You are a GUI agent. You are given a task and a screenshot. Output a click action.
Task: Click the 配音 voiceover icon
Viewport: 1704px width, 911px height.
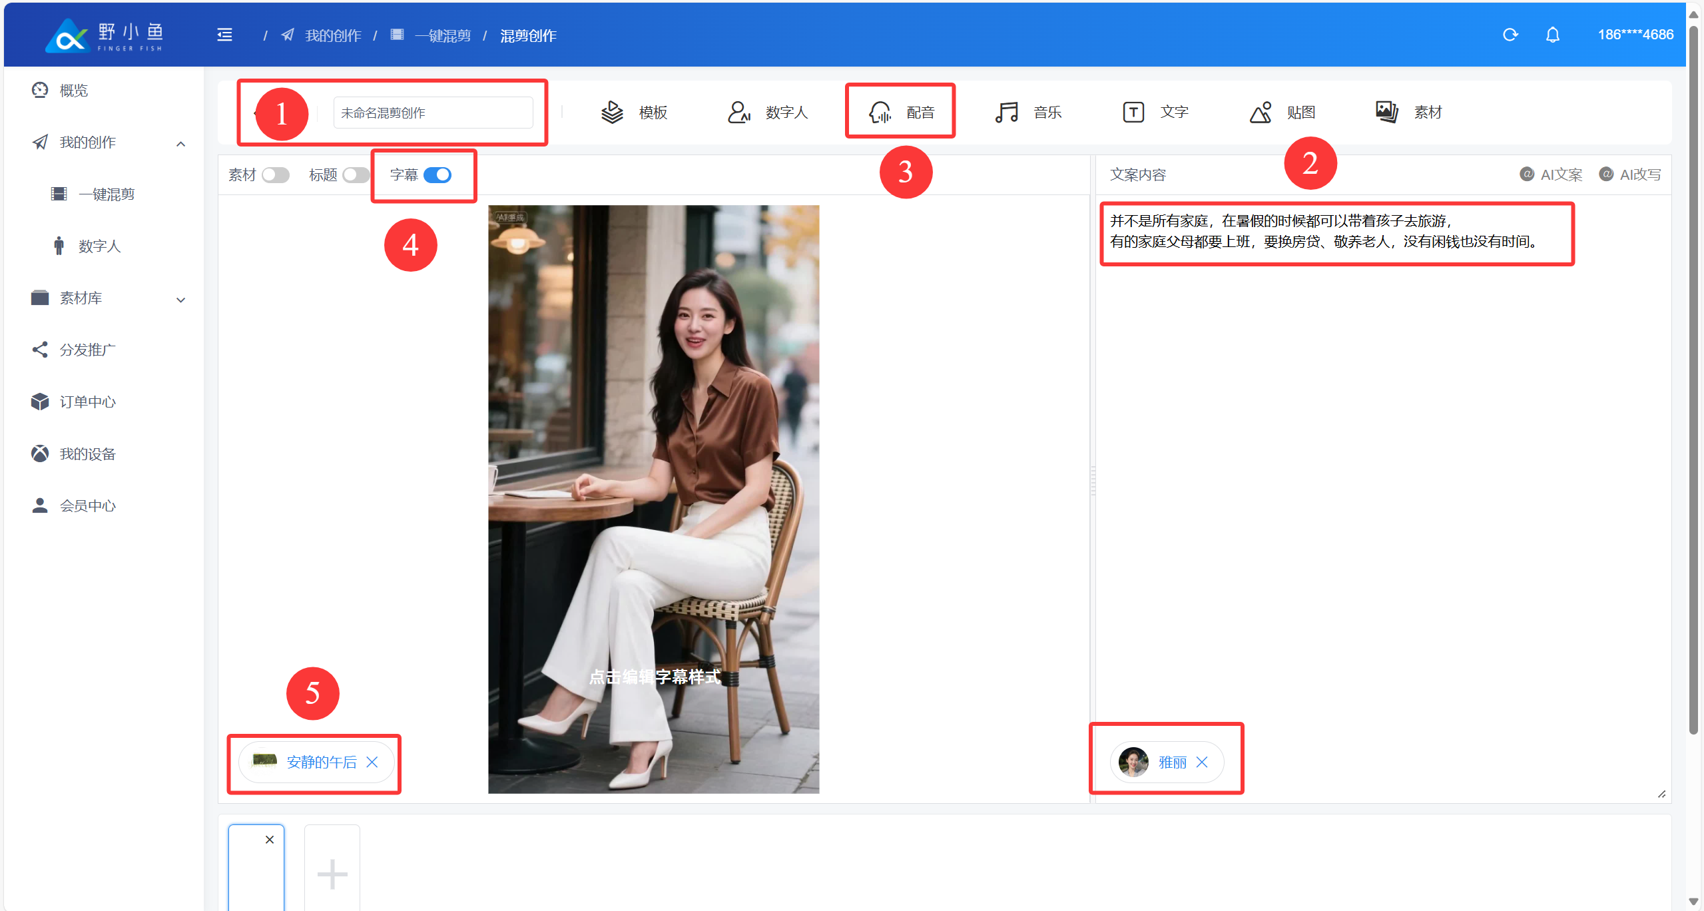click(x=880, y=113)
